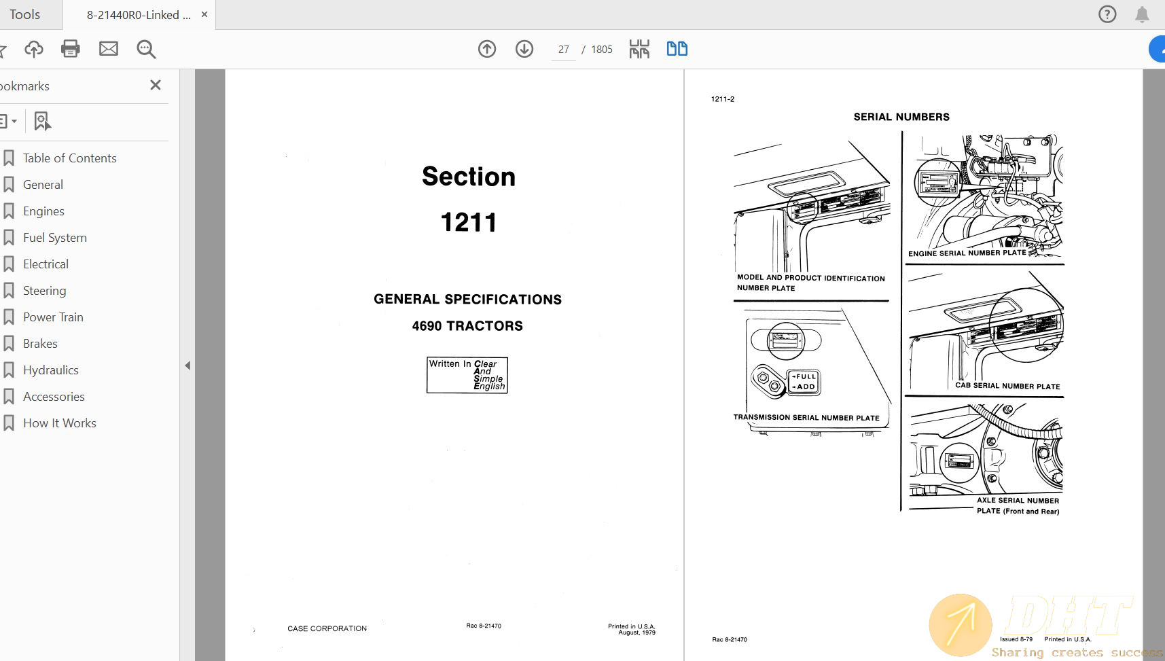The width and height of the screenshot is (1165, 661).
Task: Open search with the magnifying glass icon
Action: (145, 48)
